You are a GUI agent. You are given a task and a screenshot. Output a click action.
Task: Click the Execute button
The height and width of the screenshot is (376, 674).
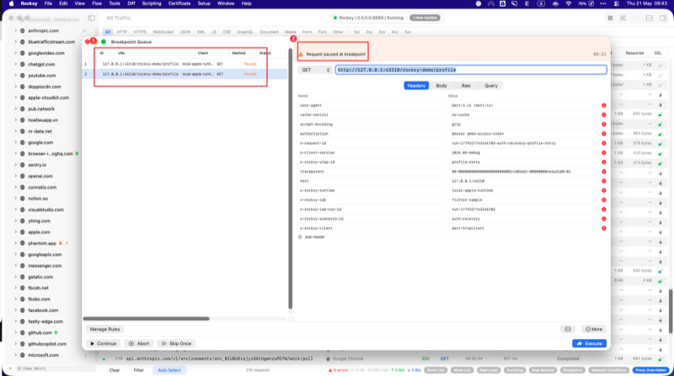(589, 343)
